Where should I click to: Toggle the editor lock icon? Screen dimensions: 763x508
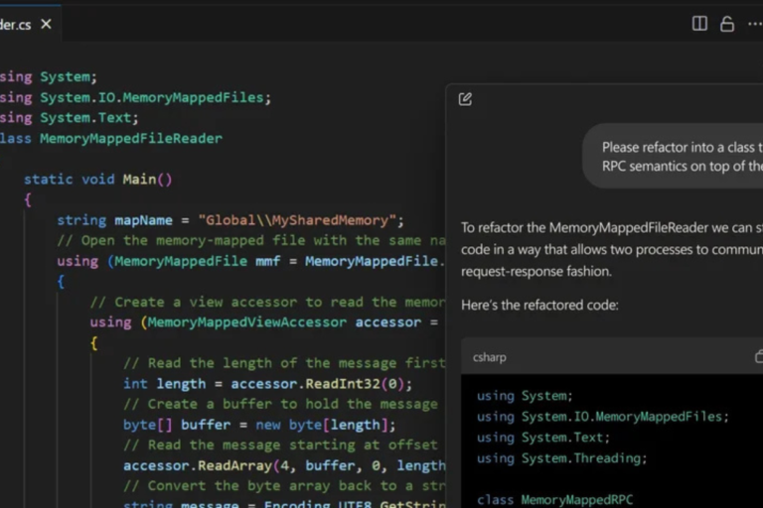tap(727, 24)
